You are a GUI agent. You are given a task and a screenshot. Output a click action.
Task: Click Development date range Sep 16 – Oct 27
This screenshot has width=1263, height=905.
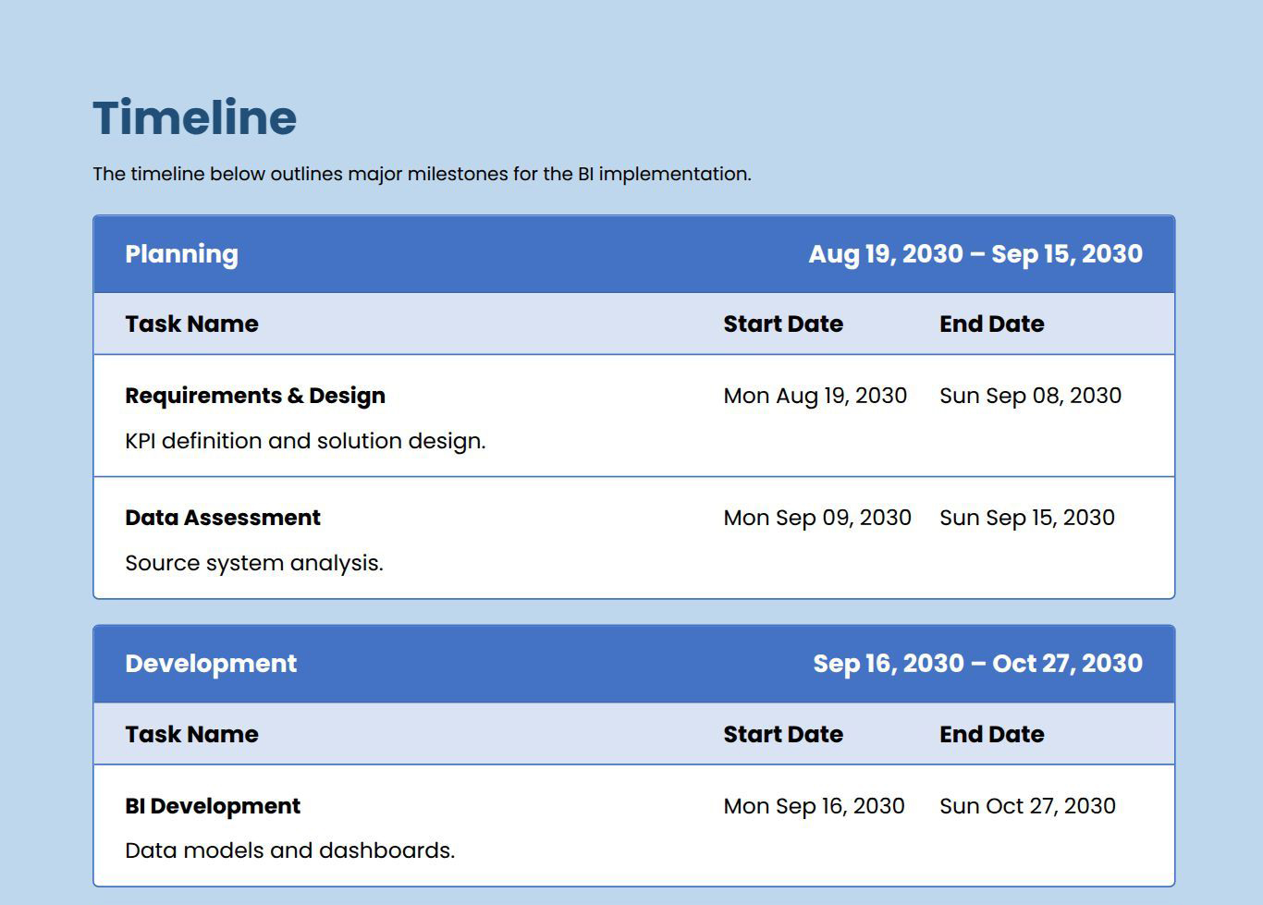(x=977, y=664)
